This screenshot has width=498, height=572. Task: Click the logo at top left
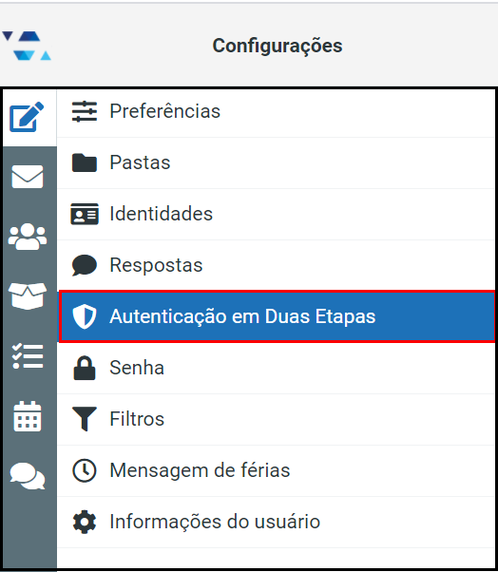pyautogui.click(x=27, y=46)
